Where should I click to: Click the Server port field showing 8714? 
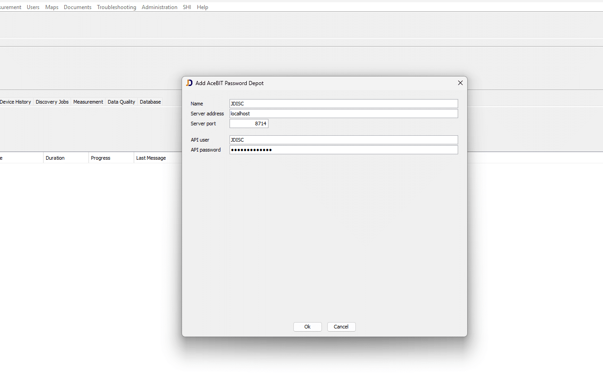(x=249, y=124)
